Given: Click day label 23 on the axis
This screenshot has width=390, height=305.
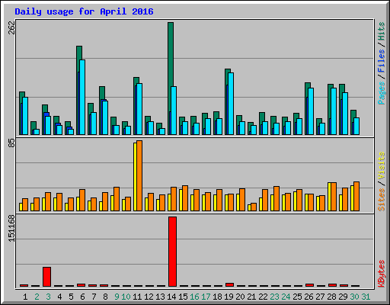Looking at the screenshot, I should (274, 297).
